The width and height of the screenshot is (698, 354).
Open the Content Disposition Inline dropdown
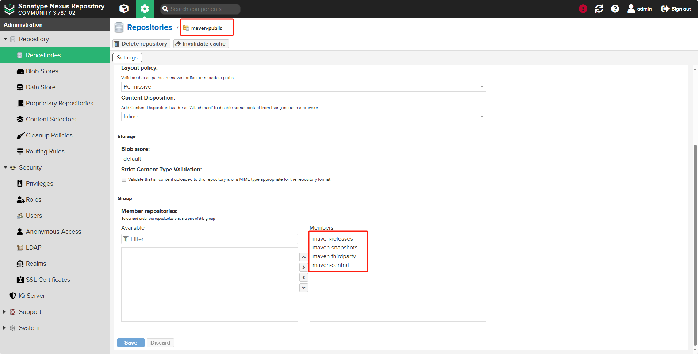(x=303, y=117)
